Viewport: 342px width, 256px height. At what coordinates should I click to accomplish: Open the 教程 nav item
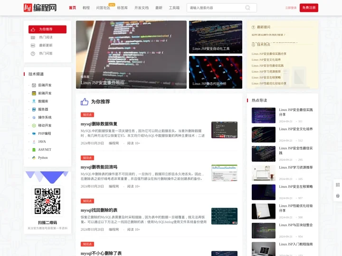pyautogui.click(x=86, y=8)
